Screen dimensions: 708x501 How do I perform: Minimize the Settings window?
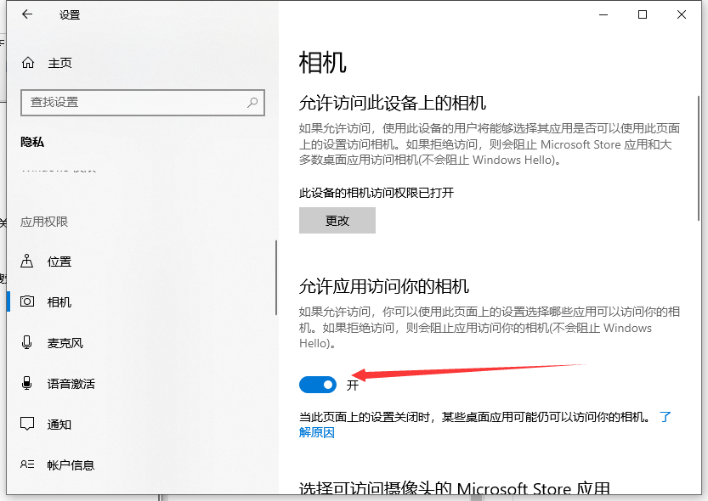tap(603, 14)
